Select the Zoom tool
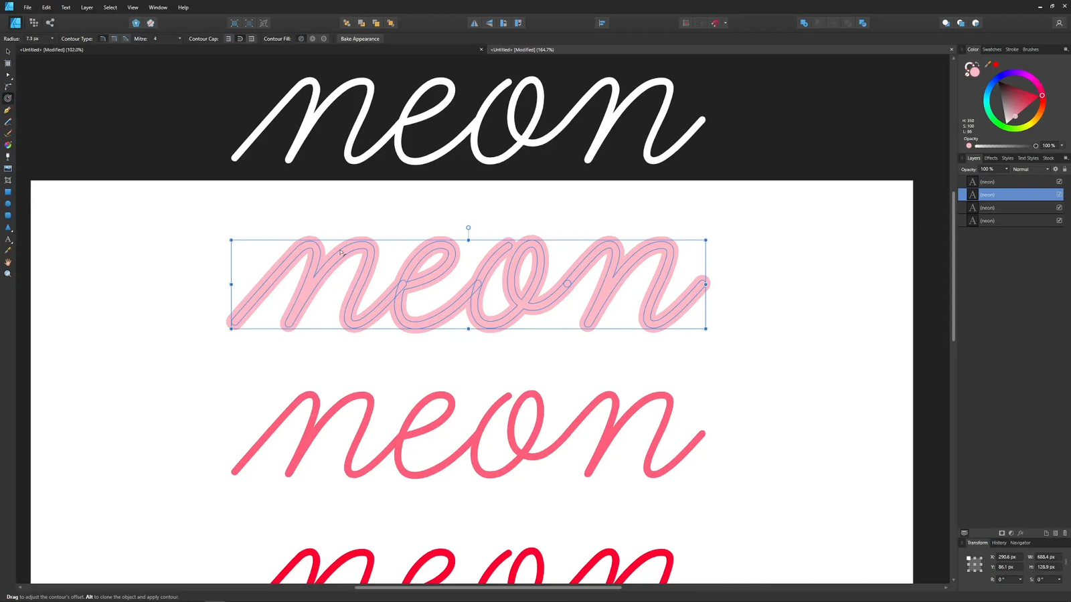Viewport: 1071px width, 602px height. tap(8, 273)
